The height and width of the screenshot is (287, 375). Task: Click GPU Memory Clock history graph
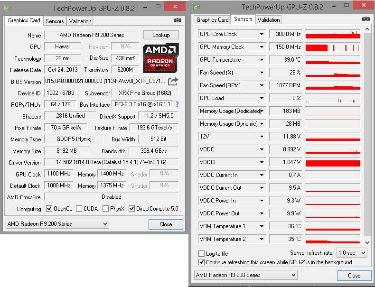click(333, 47)
